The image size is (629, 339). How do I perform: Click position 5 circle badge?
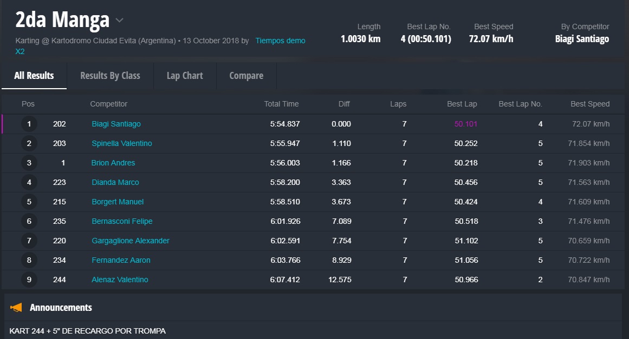click(29, 202)
